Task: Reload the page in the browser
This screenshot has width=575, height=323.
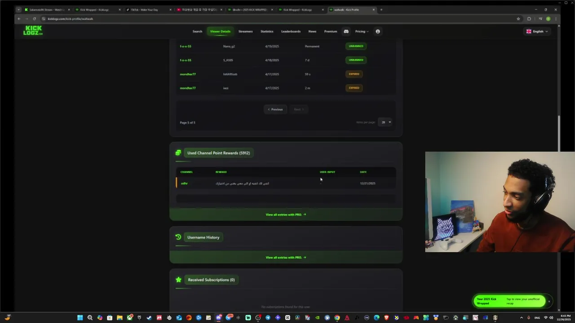Action: (34, 19)
